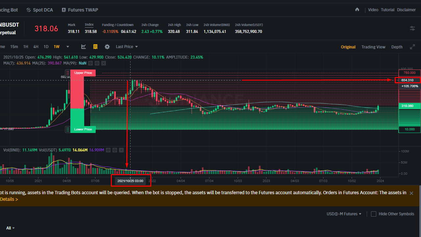Screen dimensions: 421x237
Task: Click the 24h High value 320.48
Action: tap(174, 32)
